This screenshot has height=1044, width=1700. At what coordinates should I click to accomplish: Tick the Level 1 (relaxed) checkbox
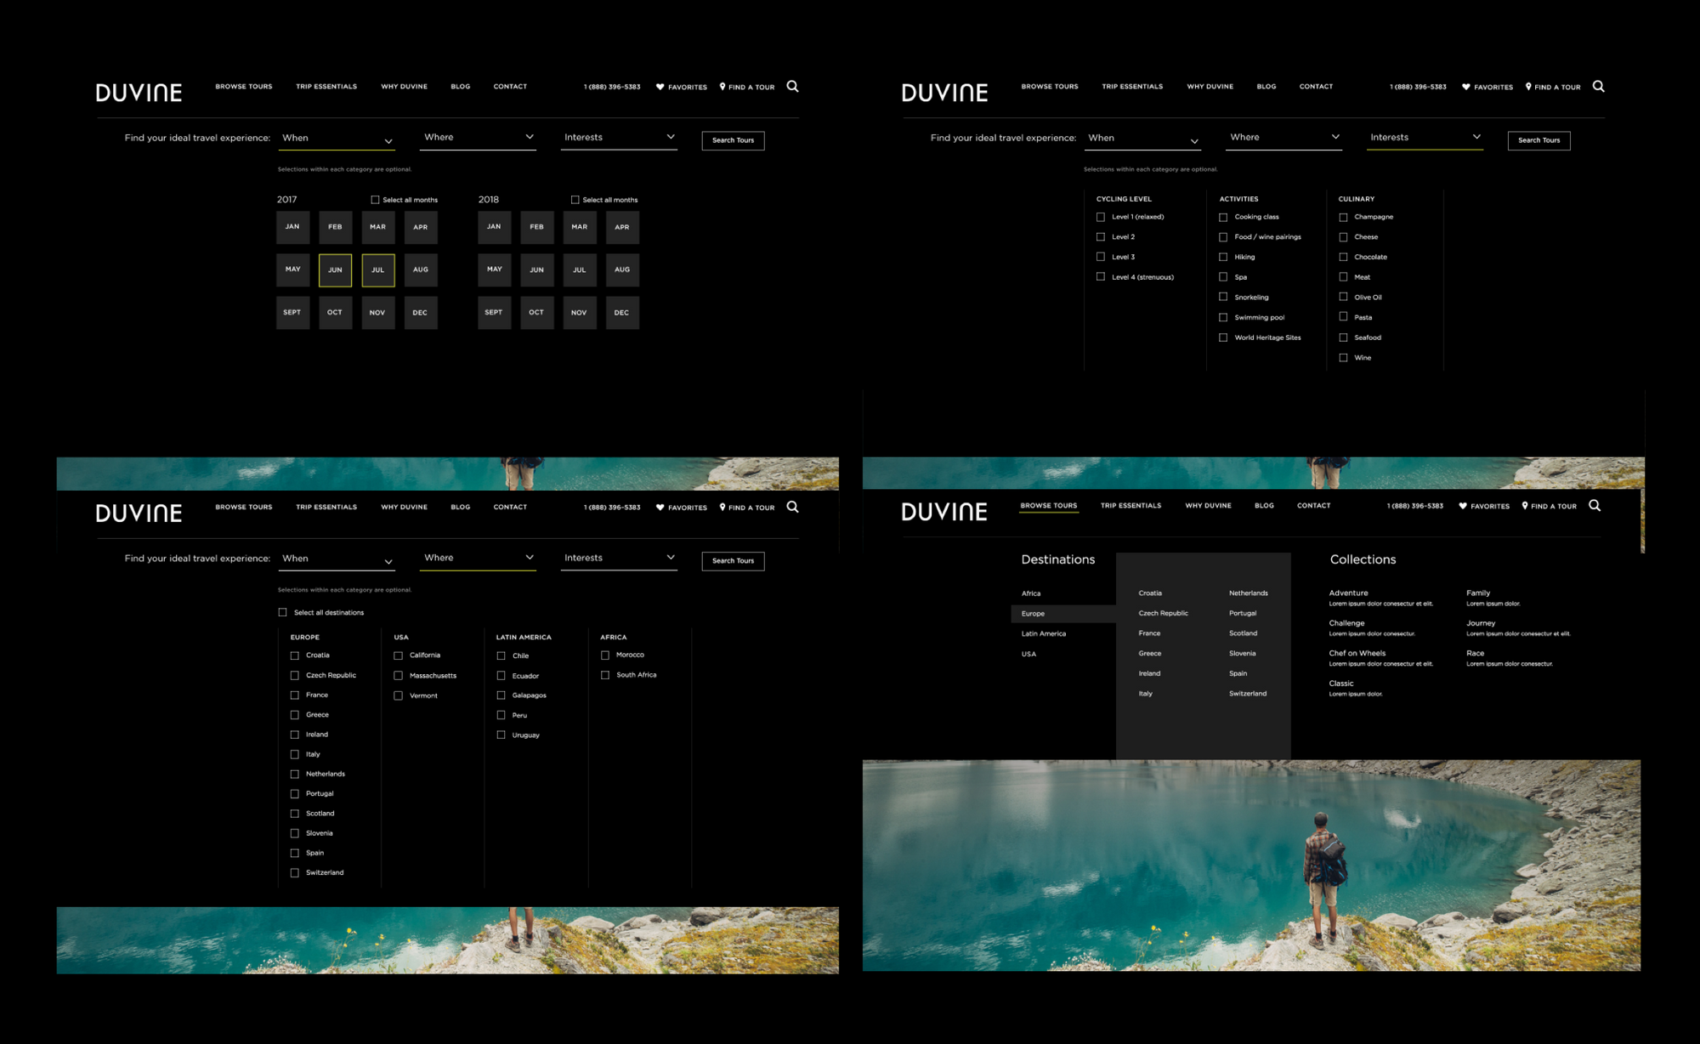[x=1101, y=217]
